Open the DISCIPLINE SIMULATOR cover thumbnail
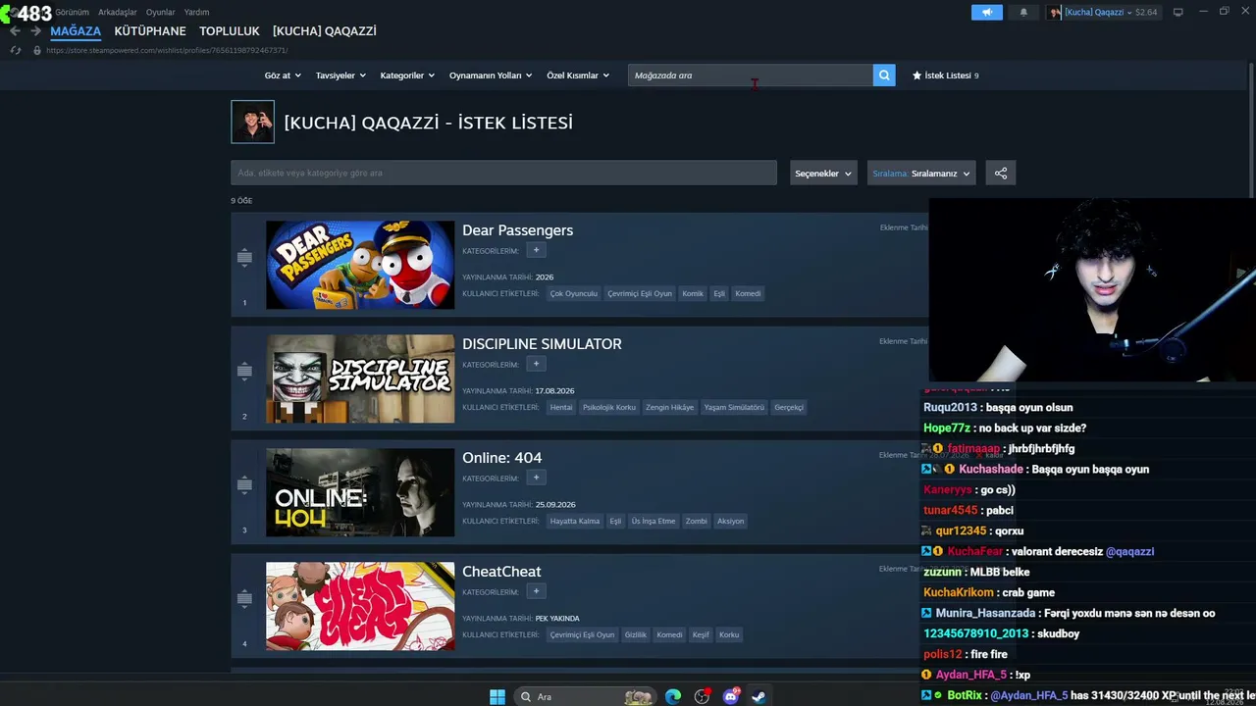The height and width of the screenshot is (706, 1256). (x=360, y=378)
